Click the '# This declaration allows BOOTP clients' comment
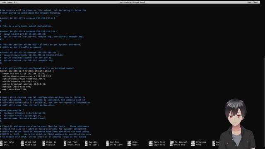 pos(41,45)
